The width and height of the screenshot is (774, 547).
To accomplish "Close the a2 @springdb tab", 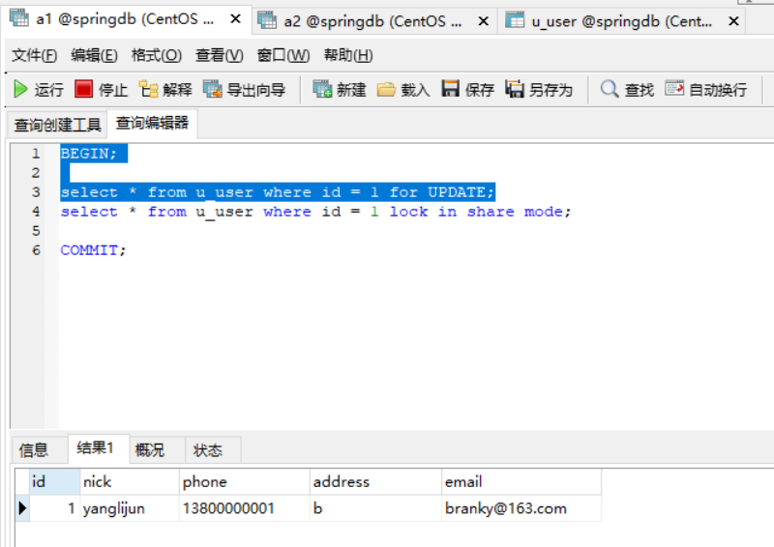I will pos(483,21).
